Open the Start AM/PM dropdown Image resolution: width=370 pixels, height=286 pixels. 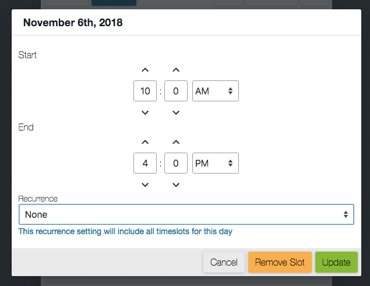pyautogui.click(x=215, y=91)
